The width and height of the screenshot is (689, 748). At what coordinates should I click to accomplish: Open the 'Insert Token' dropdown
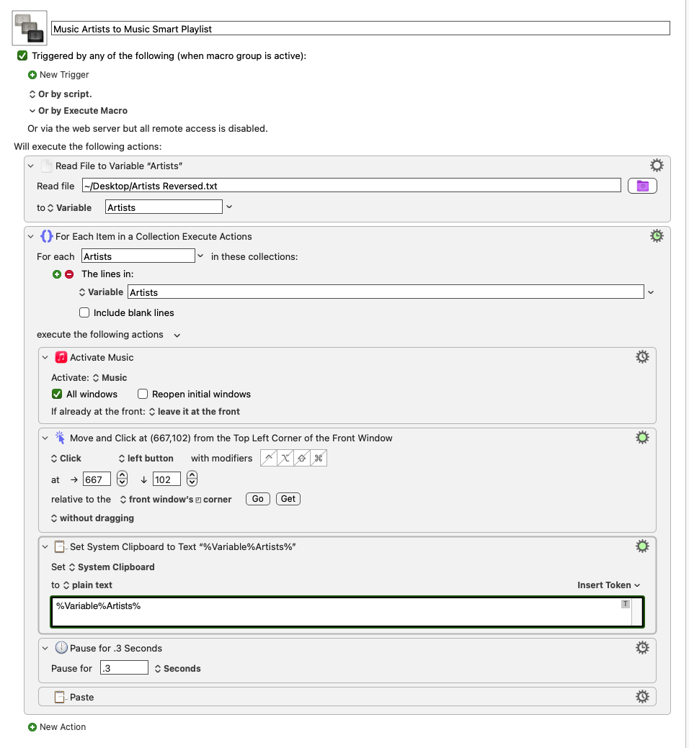(608, 585)
